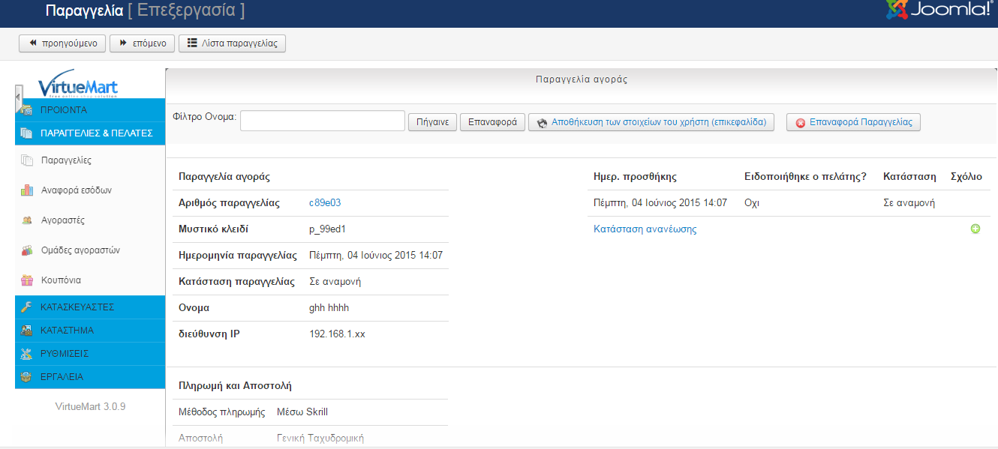Open Αγοραστές shoppers page

click(63, 220)
